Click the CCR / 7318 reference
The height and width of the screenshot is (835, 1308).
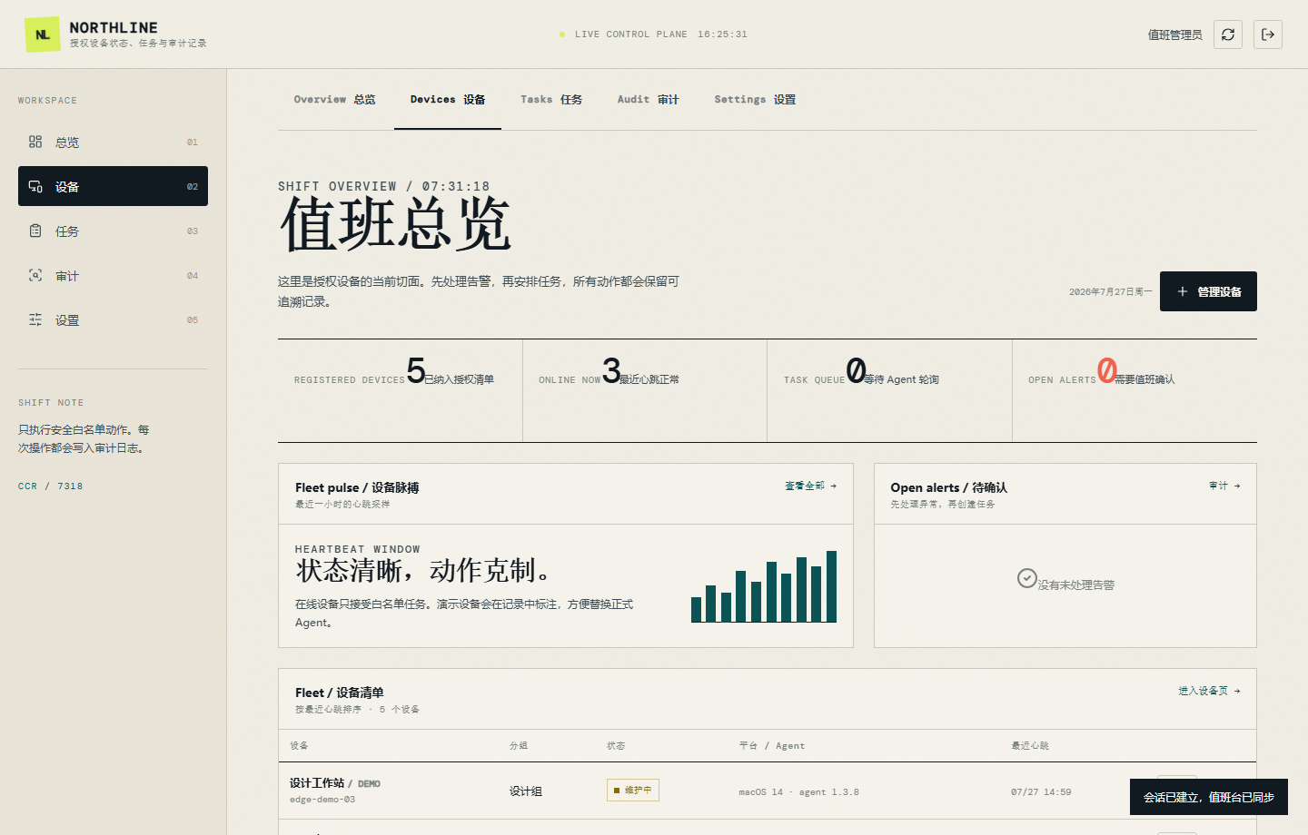(x=51, y=486)
